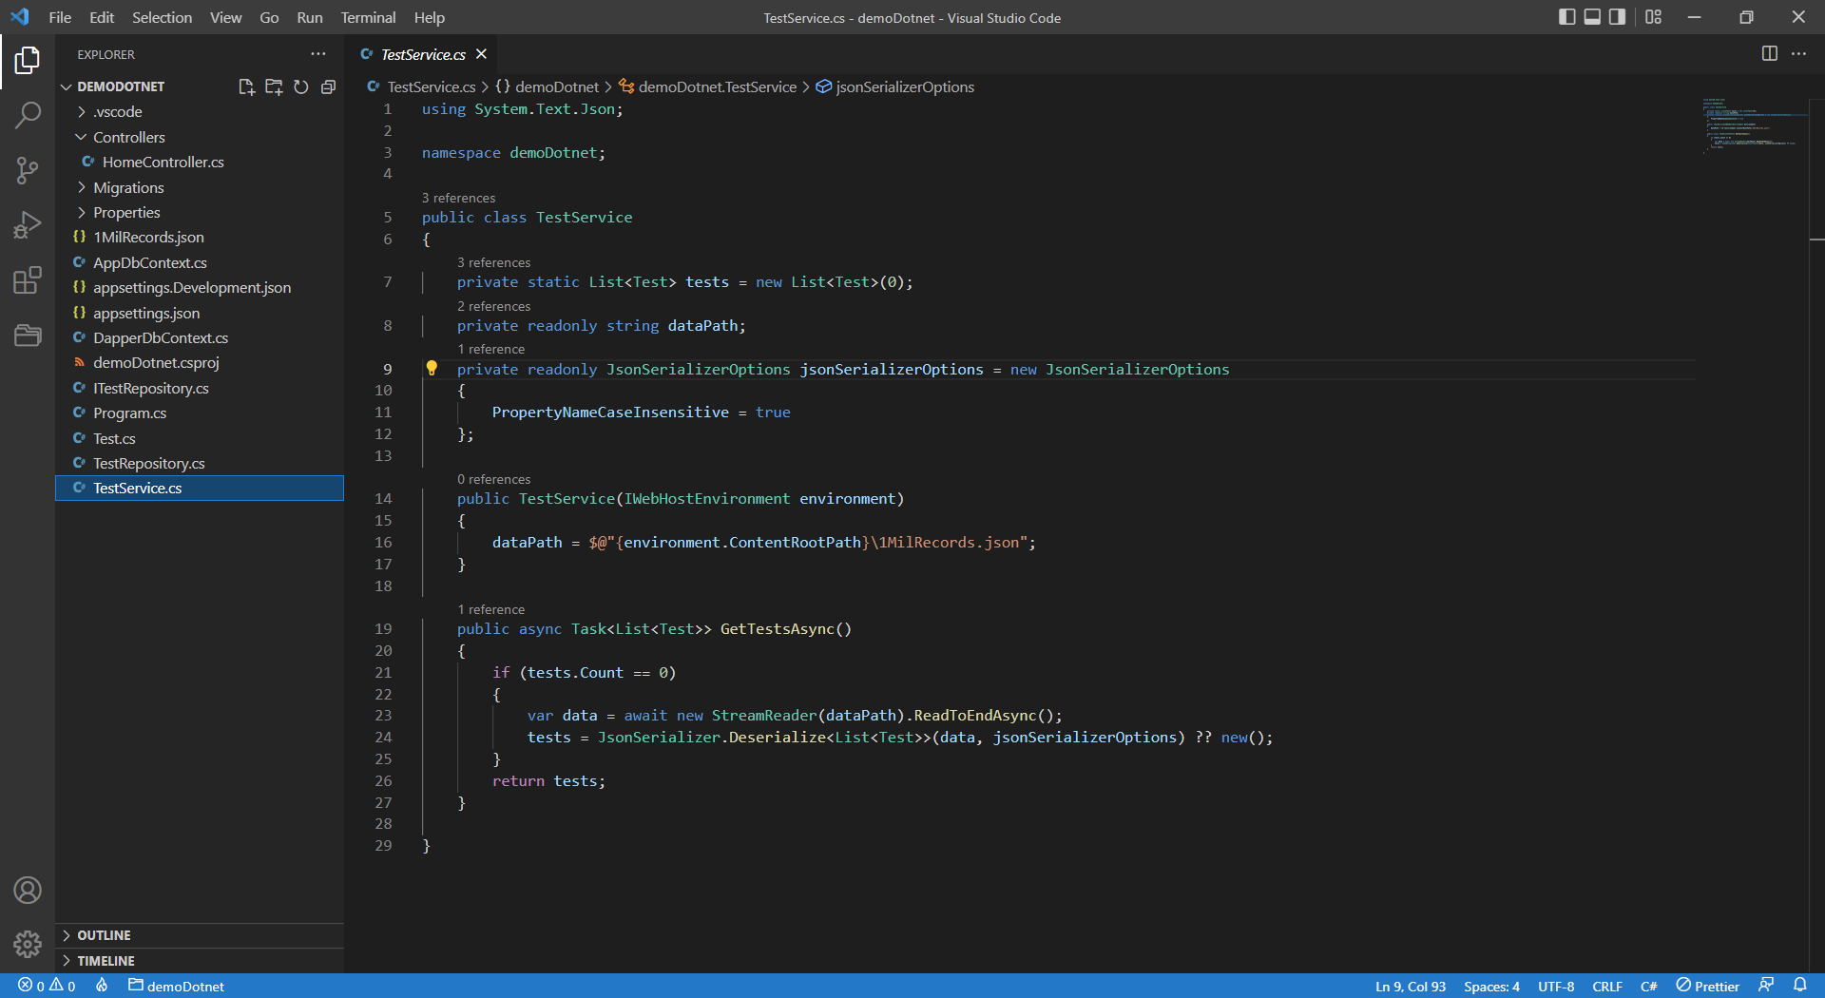
Task: Click the New File icon in Explorer
Action: click(x=246, y=86)
